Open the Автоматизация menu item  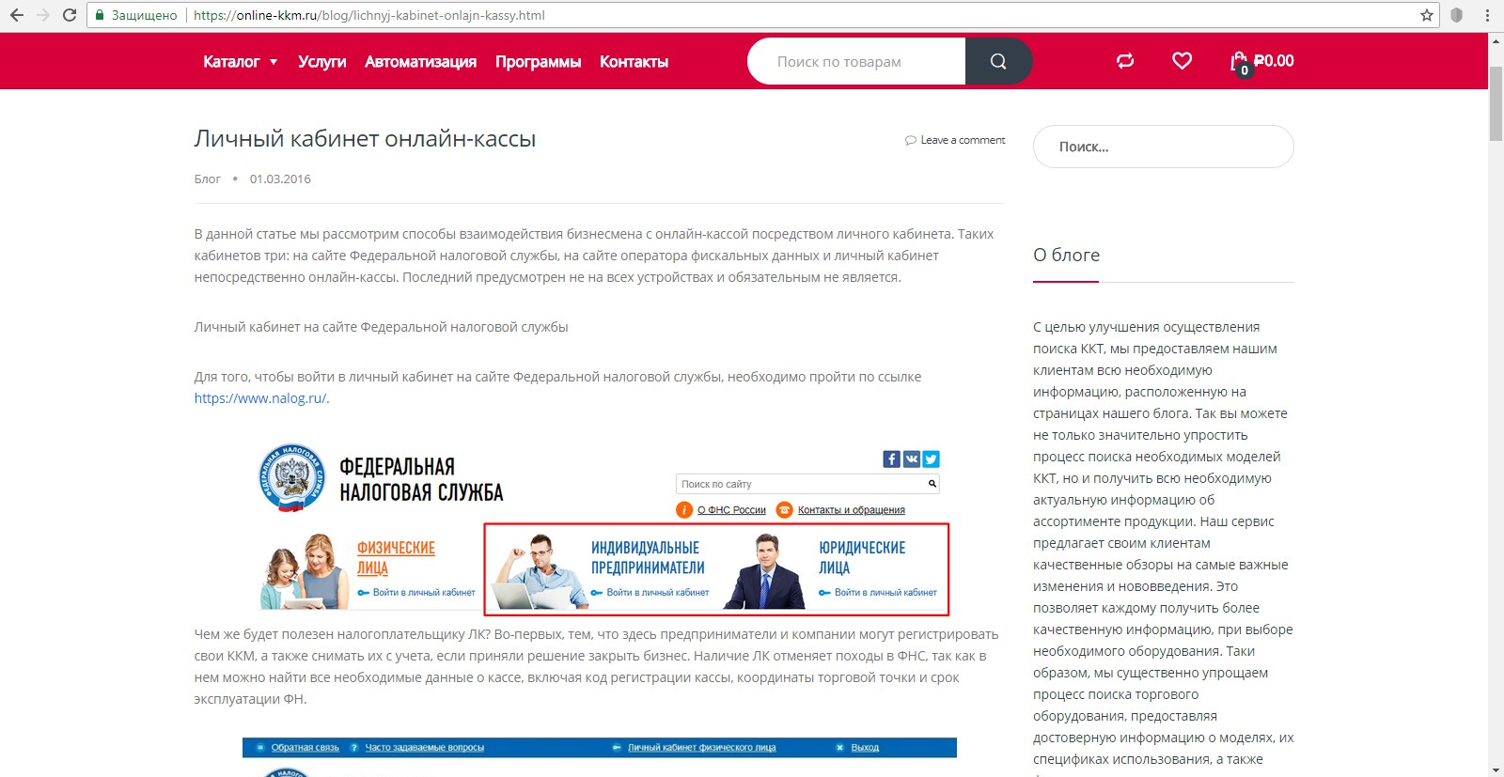(420, 62)
